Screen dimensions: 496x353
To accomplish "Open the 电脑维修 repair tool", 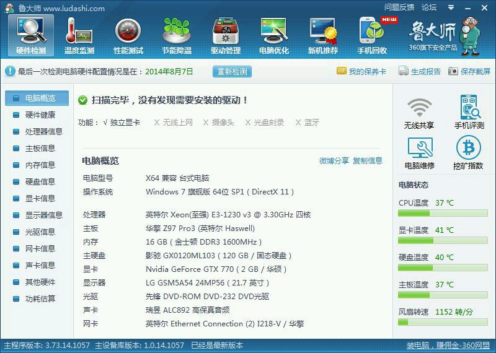I will click(420, 153).
